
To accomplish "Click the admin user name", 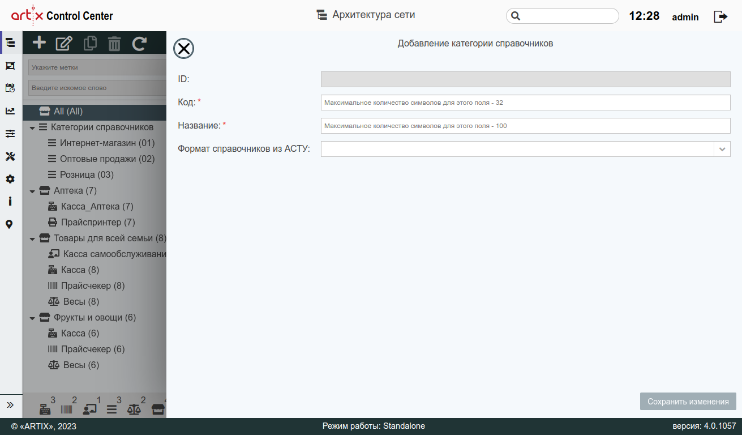I will click(x=685, y=17).
